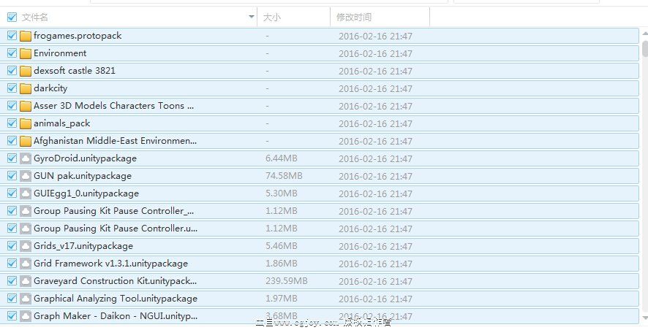Sort by the 修改时间 column header
Image resolution: width=648 pixels, height=330 pixels.
(x=354, y=18)
